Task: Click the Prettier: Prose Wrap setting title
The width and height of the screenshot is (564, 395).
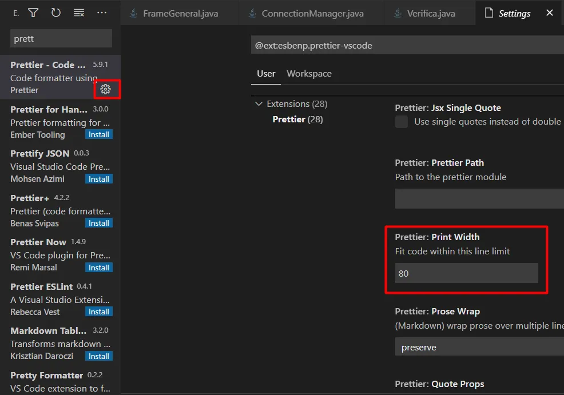Action: (438, 312)
